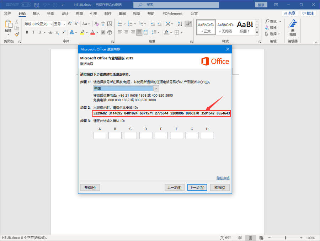The image size is (320, 241).
Task: Switch to the 审阅 ribbon tab
Action: (122, 14)
